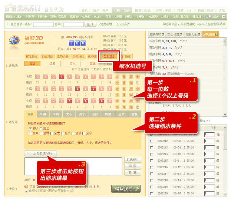
Task: Deselect hundreds digit ball 3 in 百位 row
Action: click(62, 77)
